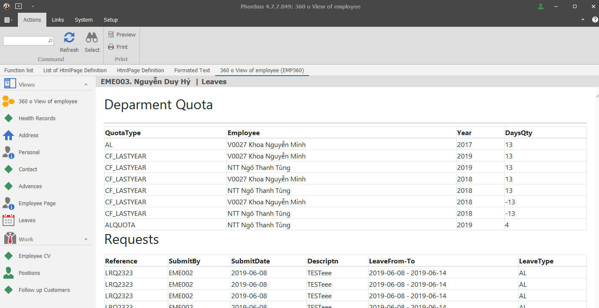599x308 pixels.
Task: Click the Leaves calendar icon
Action: [9, 220]
